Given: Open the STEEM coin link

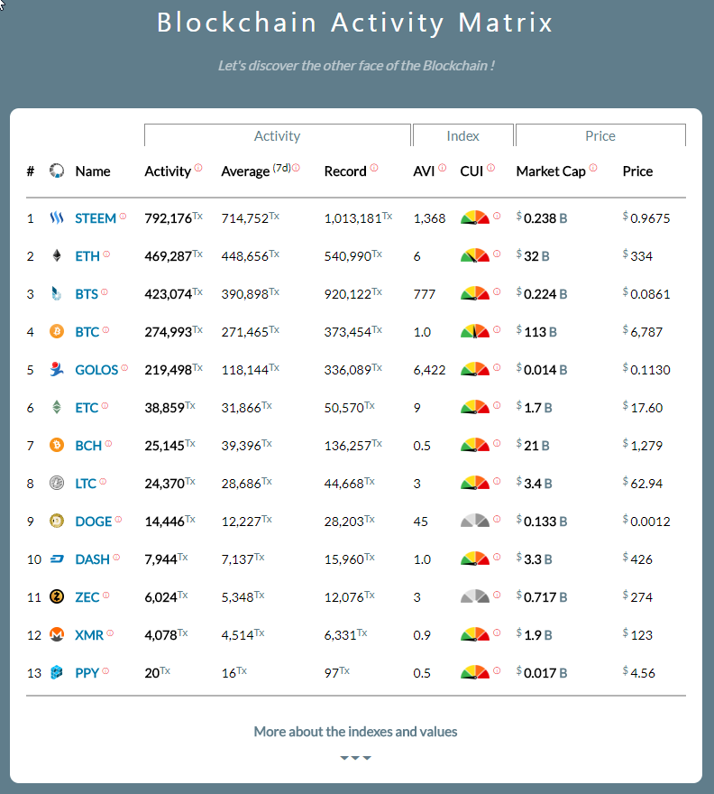Looking at the screenshot, I should point(96,218).
